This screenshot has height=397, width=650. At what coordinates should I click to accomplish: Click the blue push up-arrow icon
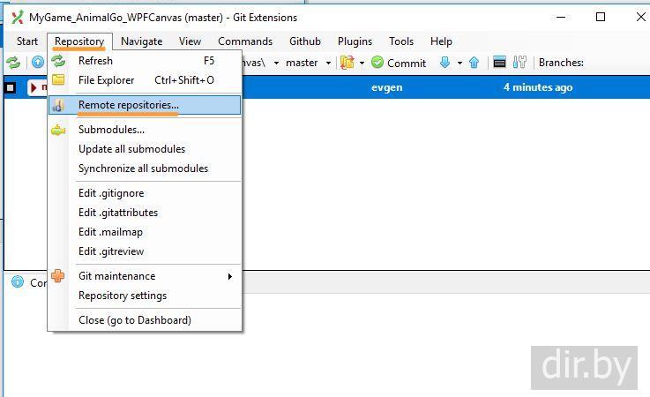pos(474,63)
